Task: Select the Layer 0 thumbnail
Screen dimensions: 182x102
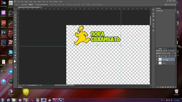Action: tap(160, 63)
